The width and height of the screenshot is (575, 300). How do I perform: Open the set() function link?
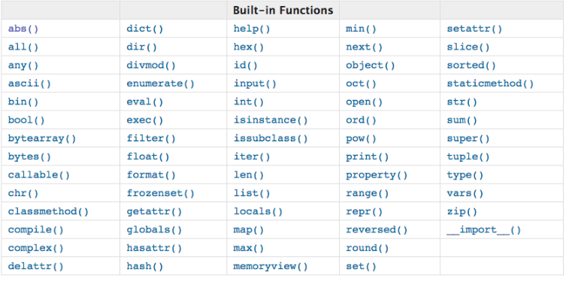(361, 266)
